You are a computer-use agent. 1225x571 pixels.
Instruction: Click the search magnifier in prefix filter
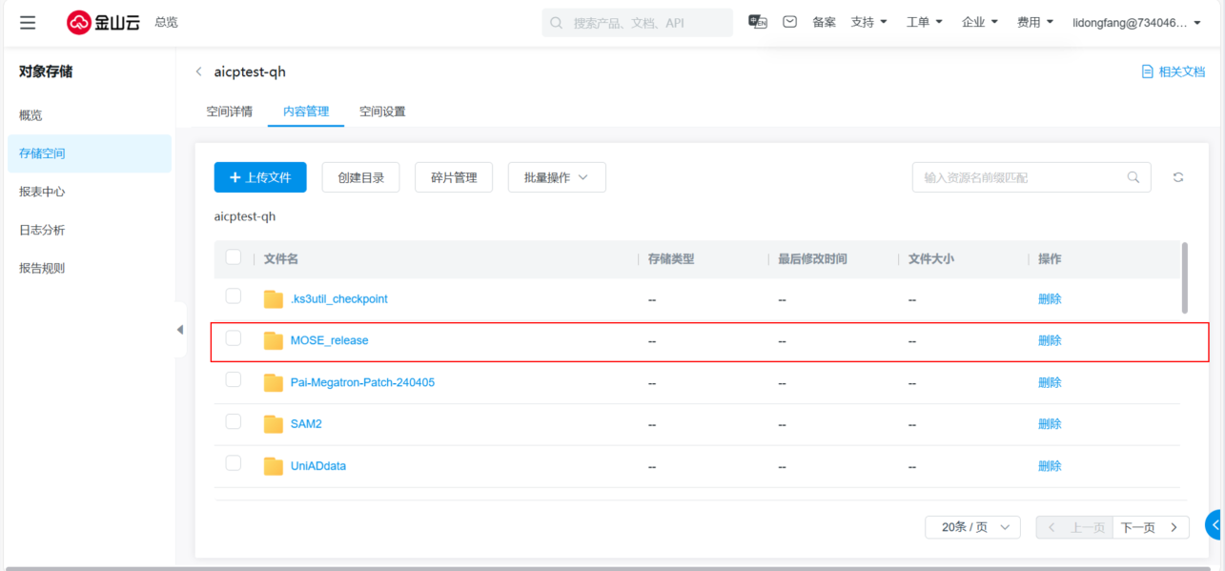[1133, 177]
